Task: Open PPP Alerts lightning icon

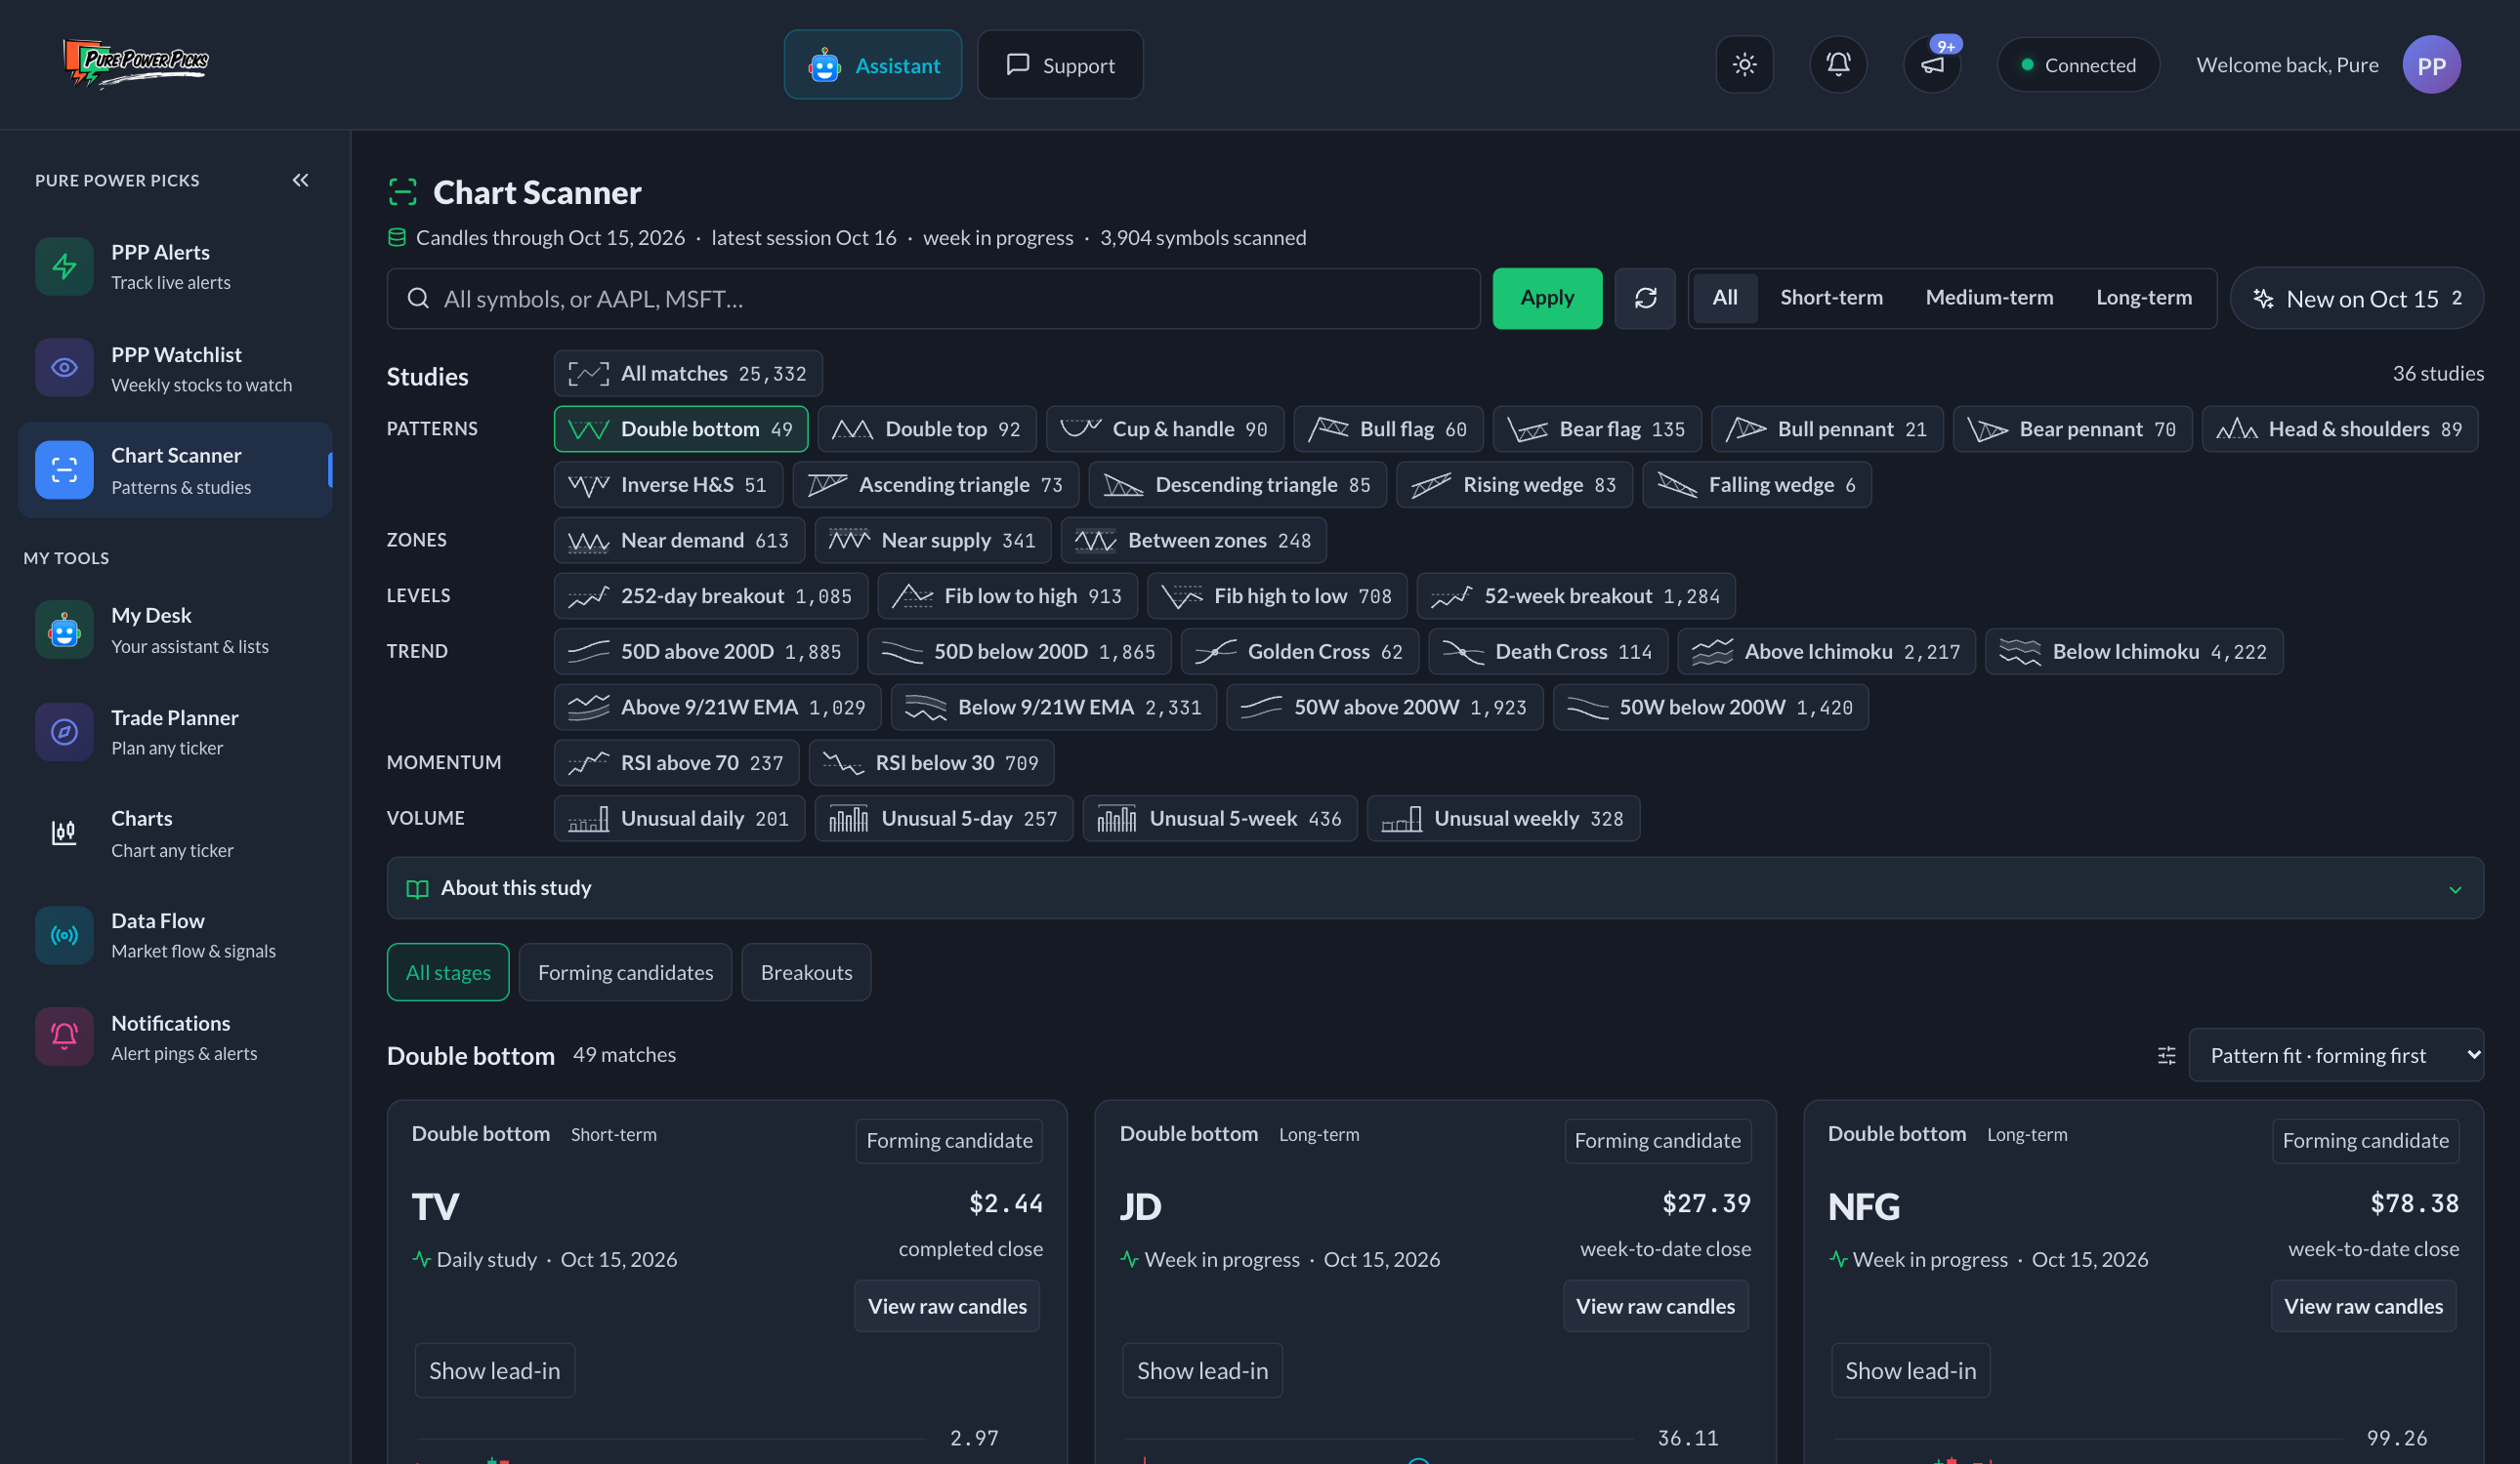Action: click(64, 265)
